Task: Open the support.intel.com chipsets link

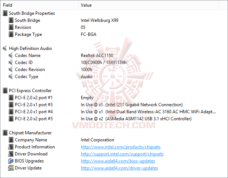Action: coord(122,154)
